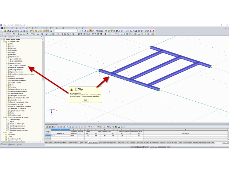Viewport: 229px width, 172px height.
Task: Toggle the uz support checkbox in row 1
Action: click(x=113, y=135)
